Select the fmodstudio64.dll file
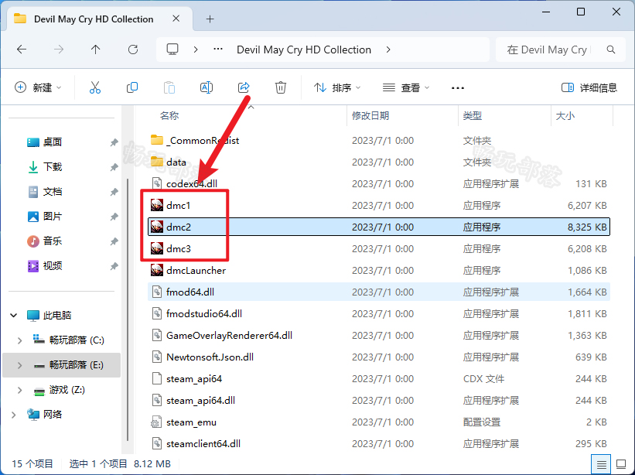Image resolution: width=635 pixels, height=475 pixels. [379, 313]
